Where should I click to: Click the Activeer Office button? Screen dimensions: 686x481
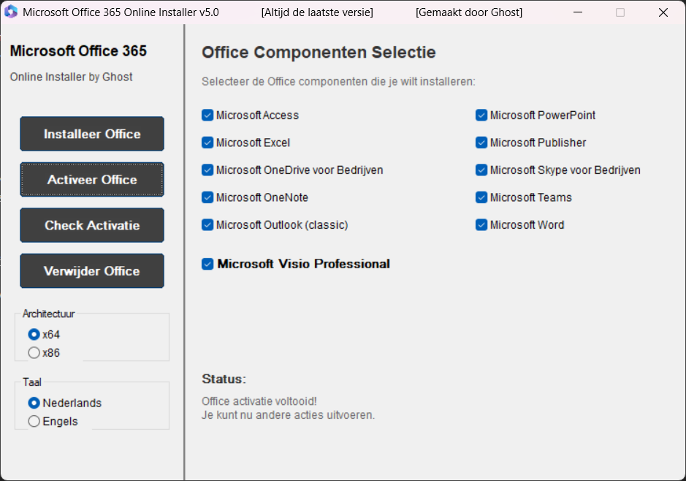point(92,179)
